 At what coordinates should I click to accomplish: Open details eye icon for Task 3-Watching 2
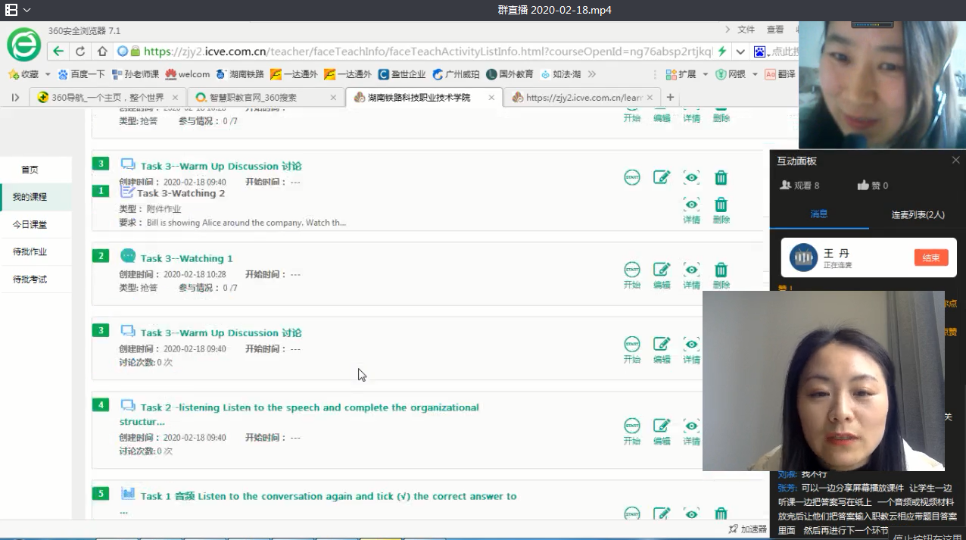click(x=691, y=204)
